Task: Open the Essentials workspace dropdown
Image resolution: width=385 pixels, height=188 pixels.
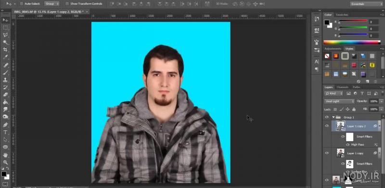Action: 367,4
